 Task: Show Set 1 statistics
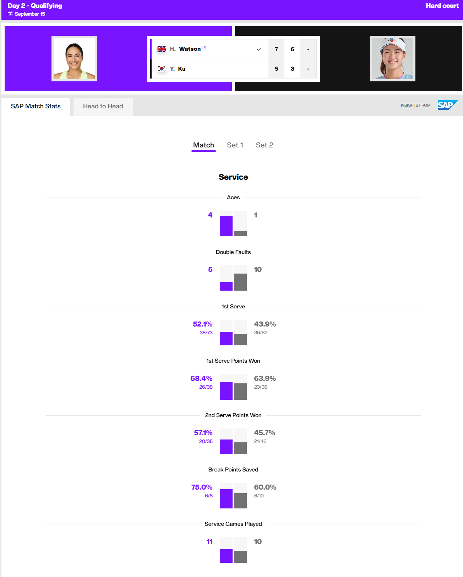click(x=235, y=145)
